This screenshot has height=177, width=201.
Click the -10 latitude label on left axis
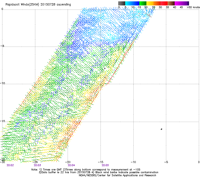coord(2,83)
